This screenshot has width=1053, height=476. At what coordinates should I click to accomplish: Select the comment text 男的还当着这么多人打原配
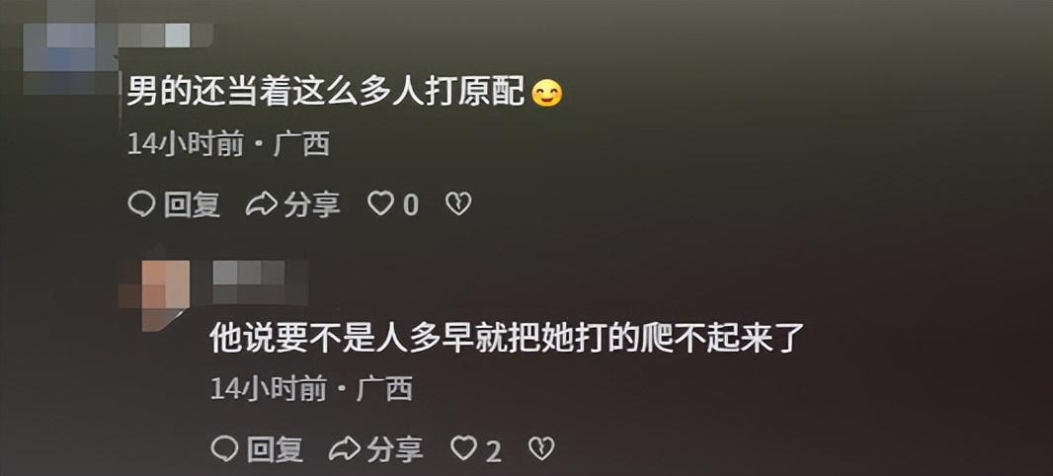click(326, 92)
